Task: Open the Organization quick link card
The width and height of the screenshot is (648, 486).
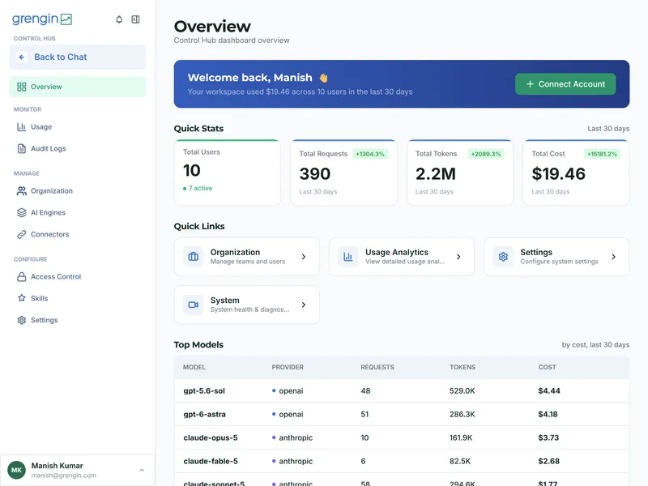Action: [x=247, y=257]
